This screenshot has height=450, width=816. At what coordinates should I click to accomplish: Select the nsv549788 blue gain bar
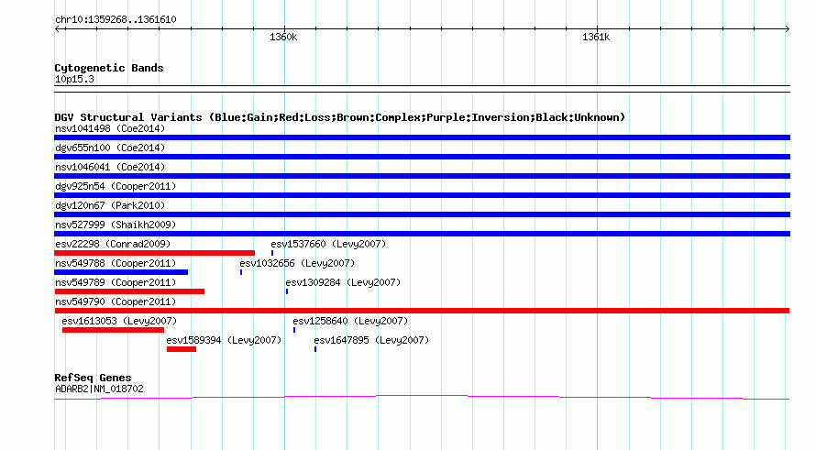(x=121, y=272)
